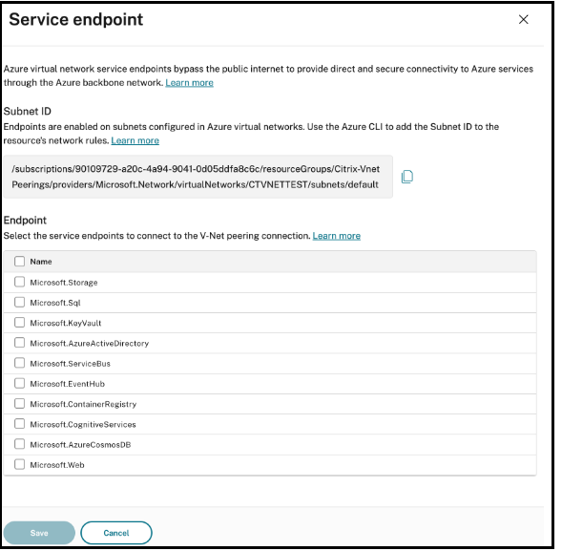The width and height of the screenshot is (562, 551).
Task: Copy the Subnet ID to clipboard
Action: tap(406, 177)
